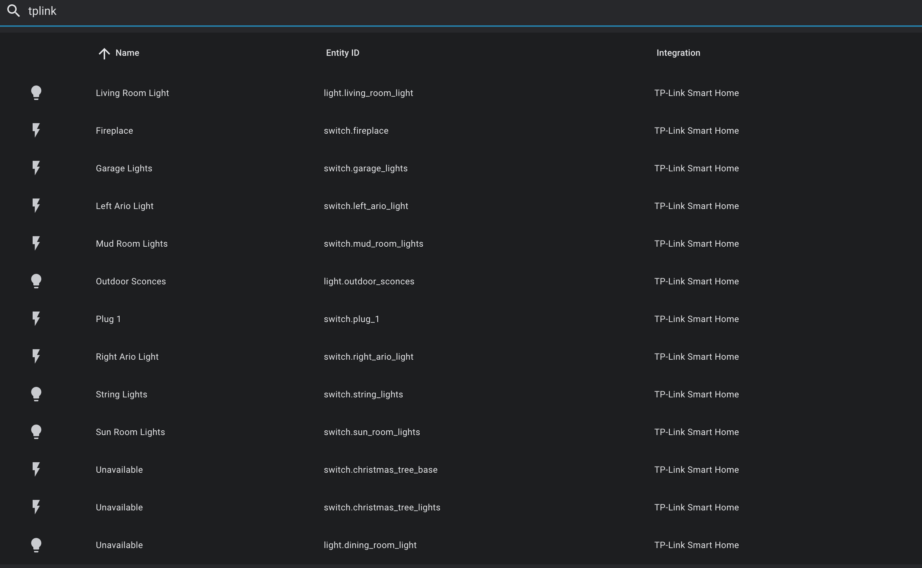922x568 pixels.
Task: Sort by the Integration column header
Action: pos(678,53)
